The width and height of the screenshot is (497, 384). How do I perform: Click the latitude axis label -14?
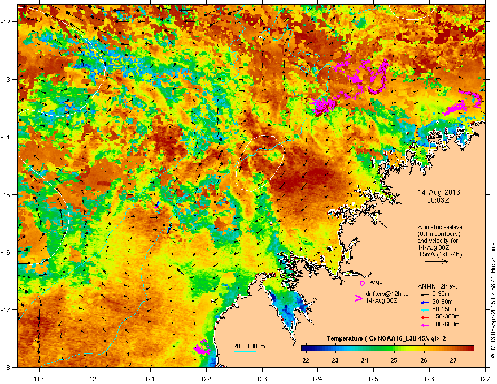coord(6,137)
